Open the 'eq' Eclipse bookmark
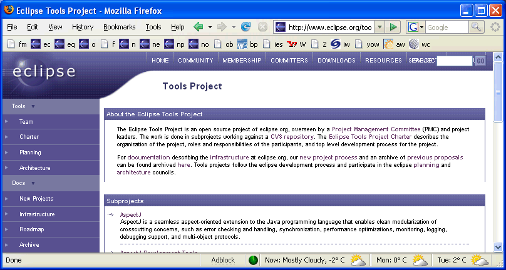Viewport: 506px width, 270px height. (65, 44)
